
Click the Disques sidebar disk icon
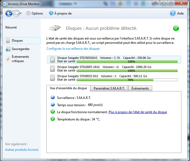[x=8, y=41]
